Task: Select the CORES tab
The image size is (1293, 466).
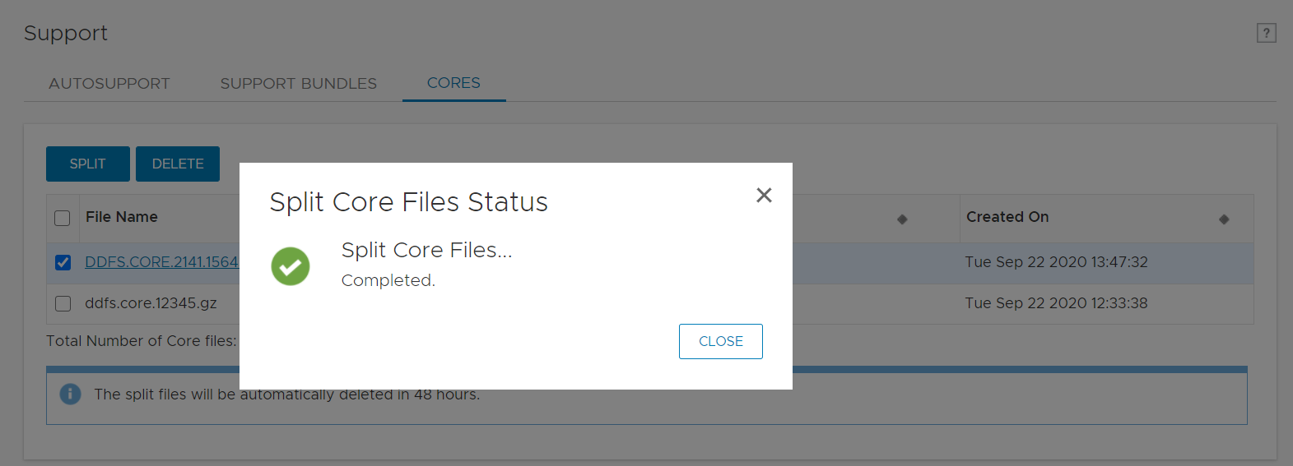Action: [x=453, y=83]
